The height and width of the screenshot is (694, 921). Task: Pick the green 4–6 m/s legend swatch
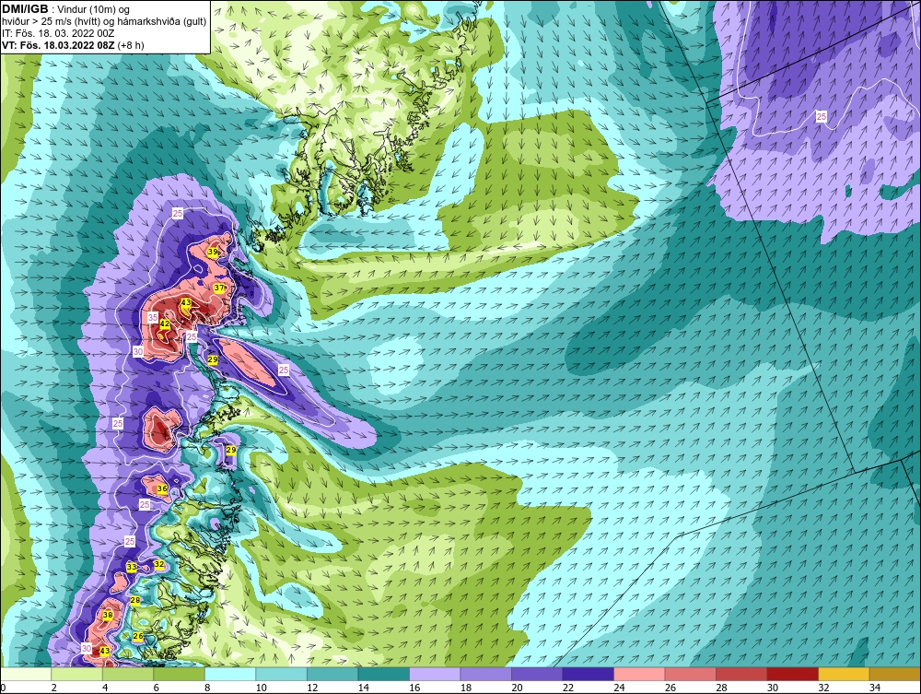[128, 674]
